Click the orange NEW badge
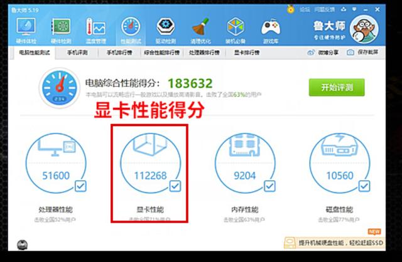The width and height of the screenshot is (402, 262). (374, 231)
